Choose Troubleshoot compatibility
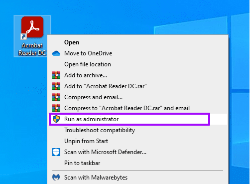This screenshot has width=250, height=184. click(138, 130)
